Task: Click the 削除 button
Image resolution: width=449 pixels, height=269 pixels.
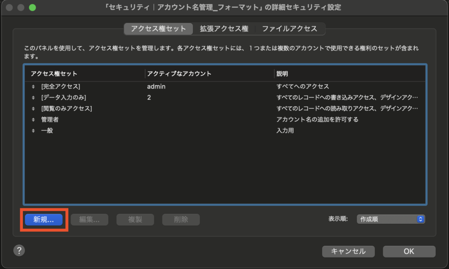Action: 181,219
